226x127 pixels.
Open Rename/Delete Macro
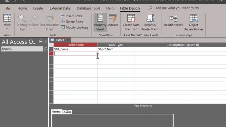(150, 22)
